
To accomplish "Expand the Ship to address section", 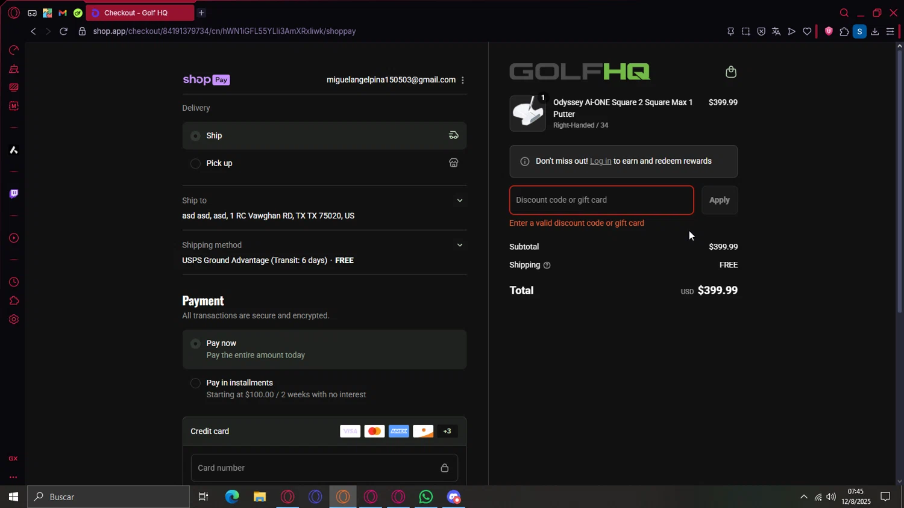I will click(460, 200).
